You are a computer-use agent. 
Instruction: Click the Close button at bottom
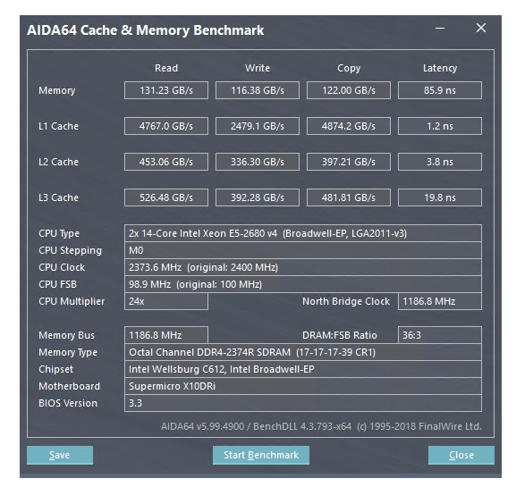tap(461, 455)
